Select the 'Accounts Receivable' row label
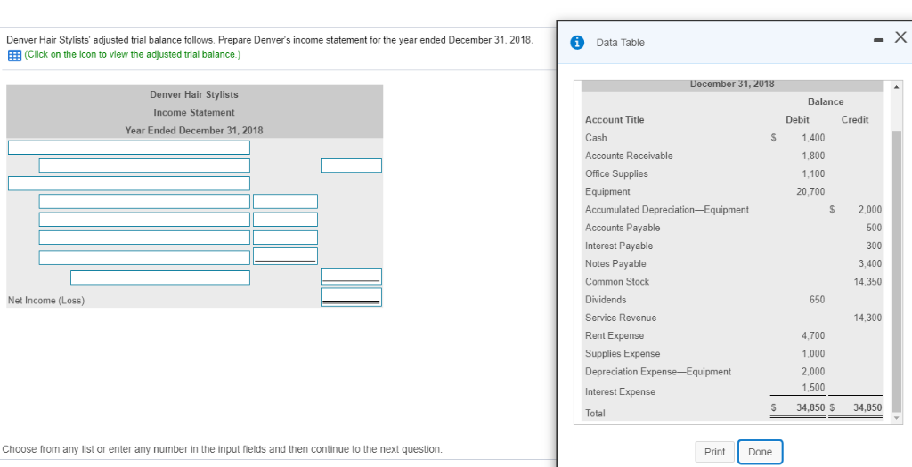This screenshot has height=467, width=912. pos(629,156)
